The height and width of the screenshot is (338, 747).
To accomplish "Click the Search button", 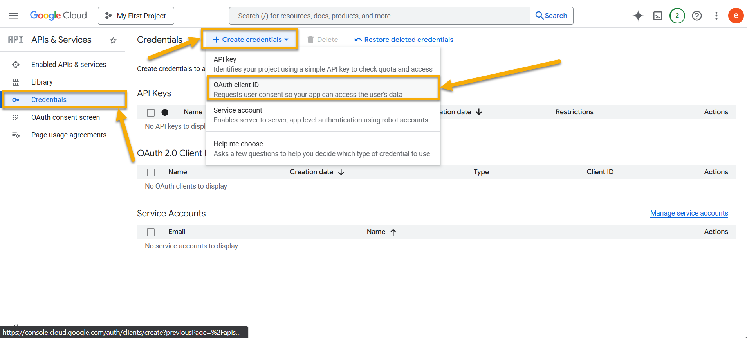I will [x=551, y=16].
